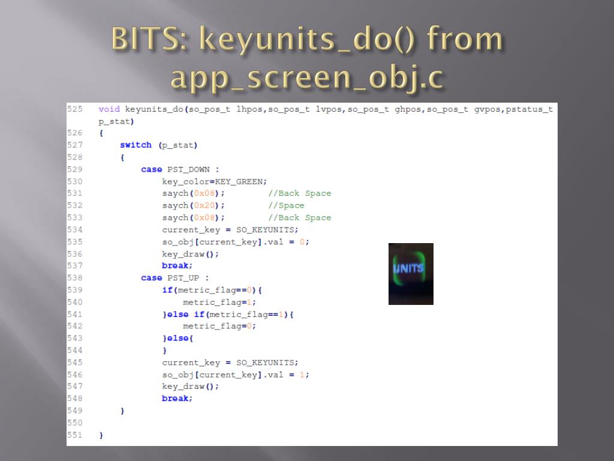Click '//Back Space' comment on line 531
614x461 pixels.
[300, 193]
